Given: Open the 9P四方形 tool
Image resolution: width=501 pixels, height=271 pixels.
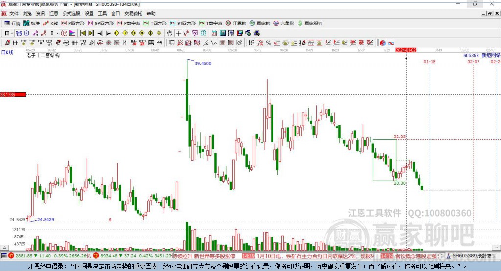Looking at the screenshot, I should (101, 23).
